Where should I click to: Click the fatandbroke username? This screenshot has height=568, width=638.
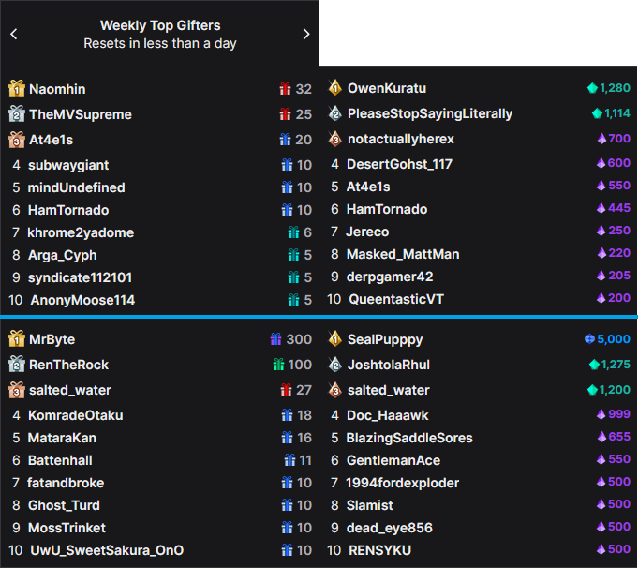point(66,483)
